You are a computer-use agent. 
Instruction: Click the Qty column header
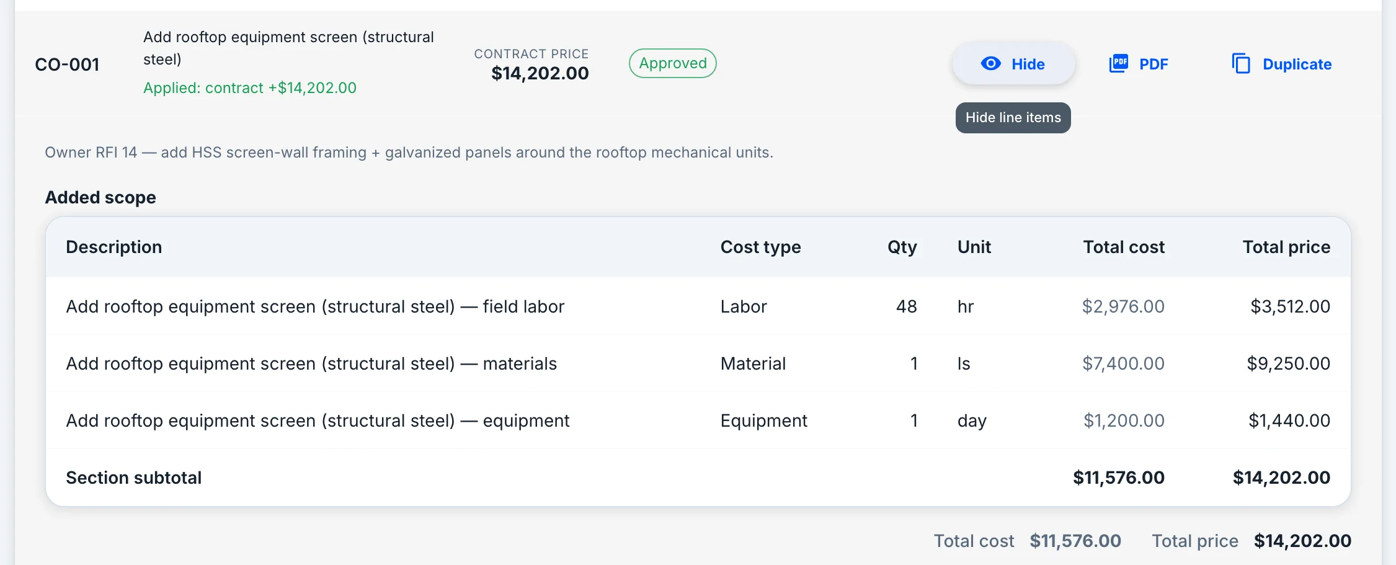coord(902,247)
